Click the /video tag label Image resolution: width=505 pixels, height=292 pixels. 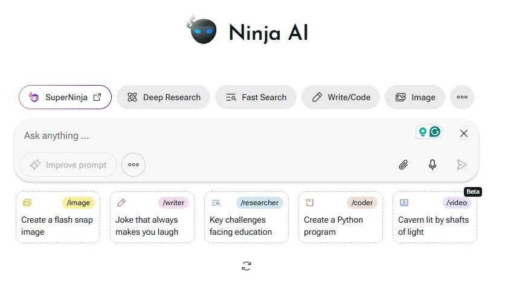[x=457, y=203]
